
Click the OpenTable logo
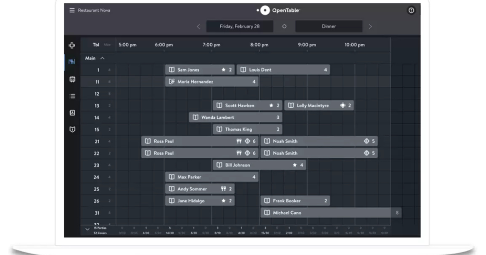278,10
